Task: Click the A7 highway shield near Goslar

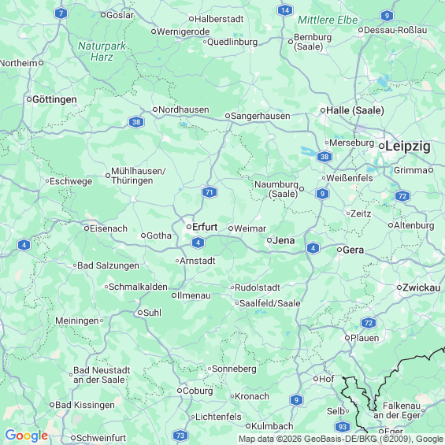Action: click(x=61, y=13)
